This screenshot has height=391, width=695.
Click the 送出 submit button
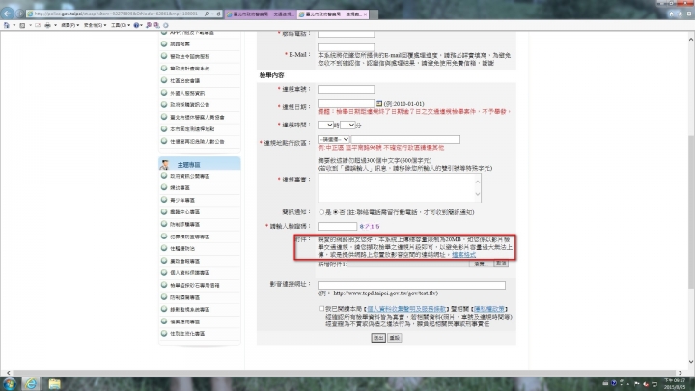(x=378, y=338)
